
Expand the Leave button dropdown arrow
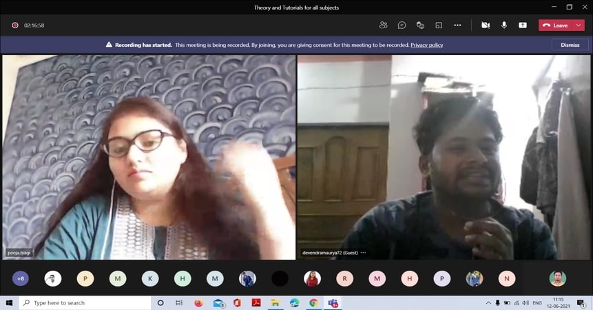pos(578,25)
